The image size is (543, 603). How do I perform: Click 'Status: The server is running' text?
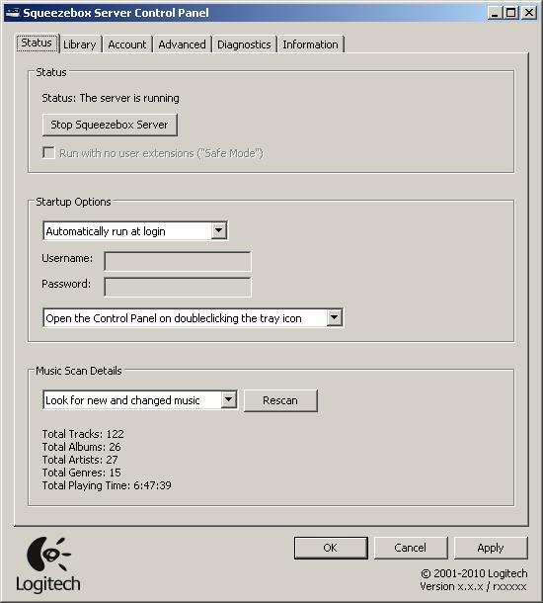pos(111,98)
